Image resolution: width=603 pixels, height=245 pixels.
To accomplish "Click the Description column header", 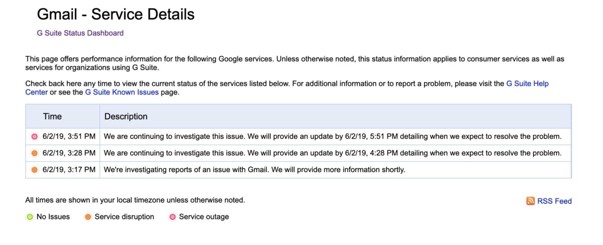I will tap(126, 116).
